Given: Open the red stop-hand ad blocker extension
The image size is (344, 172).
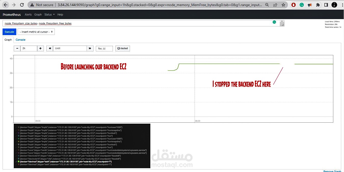Looking at the screenshot, I should click(294, 5).
